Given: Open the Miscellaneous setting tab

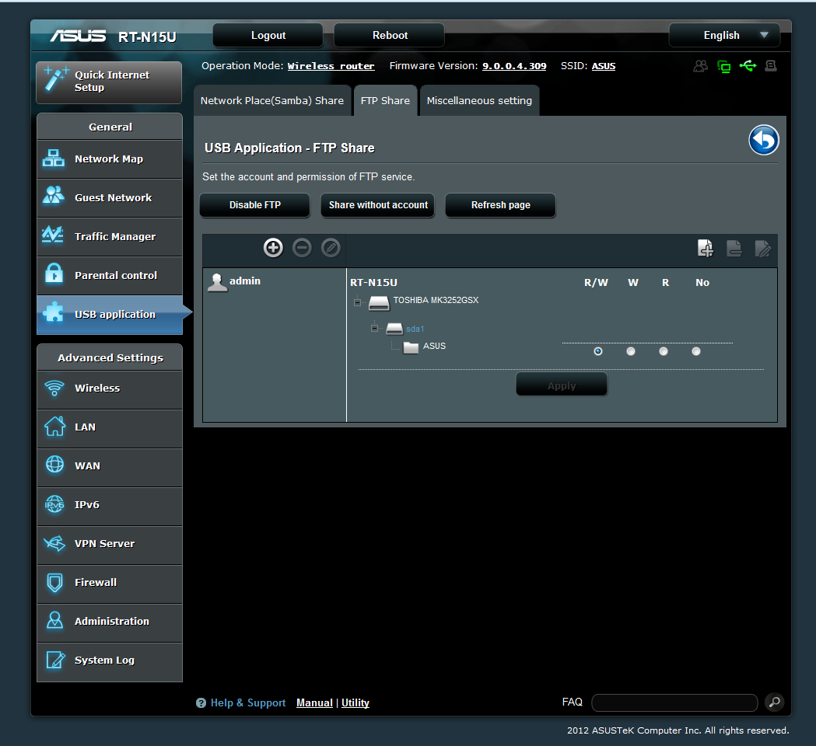Looking at the screenshot, I should coord(479,101).
